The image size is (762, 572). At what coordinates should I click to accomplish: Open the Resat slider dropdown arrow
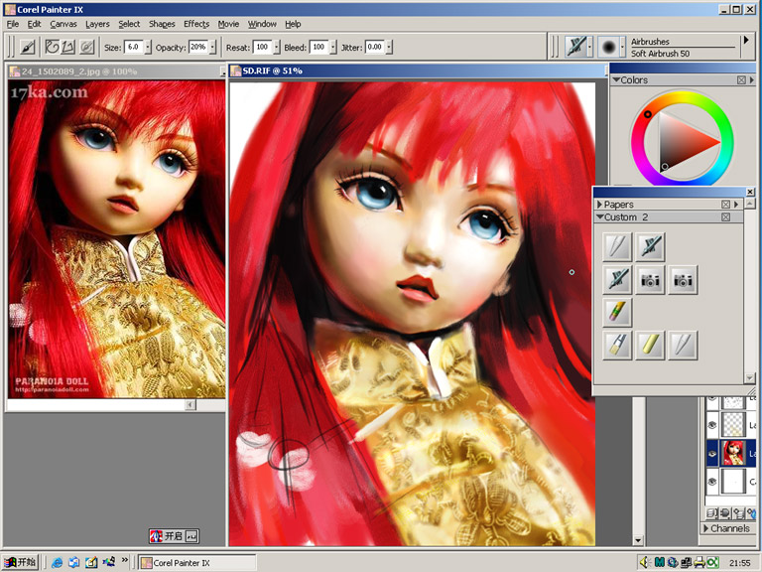point(277,48)
